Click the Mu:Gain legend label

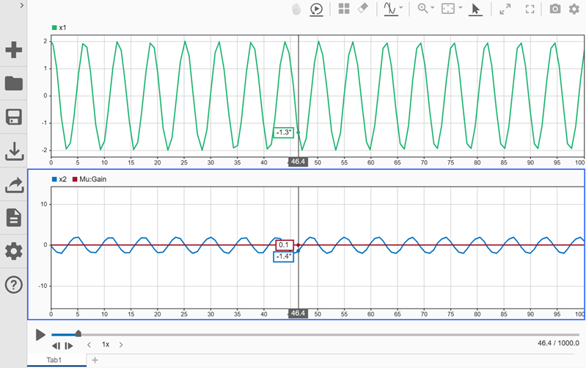(x=93, y=179)
